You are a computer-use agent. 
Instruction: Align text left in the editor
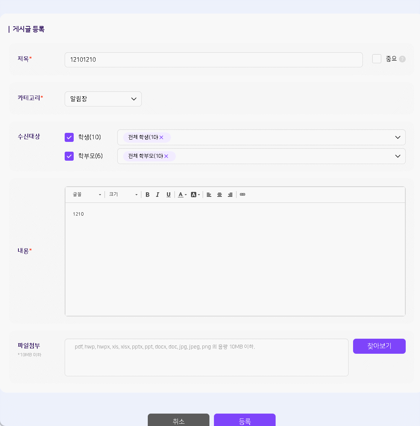(209, 195)
